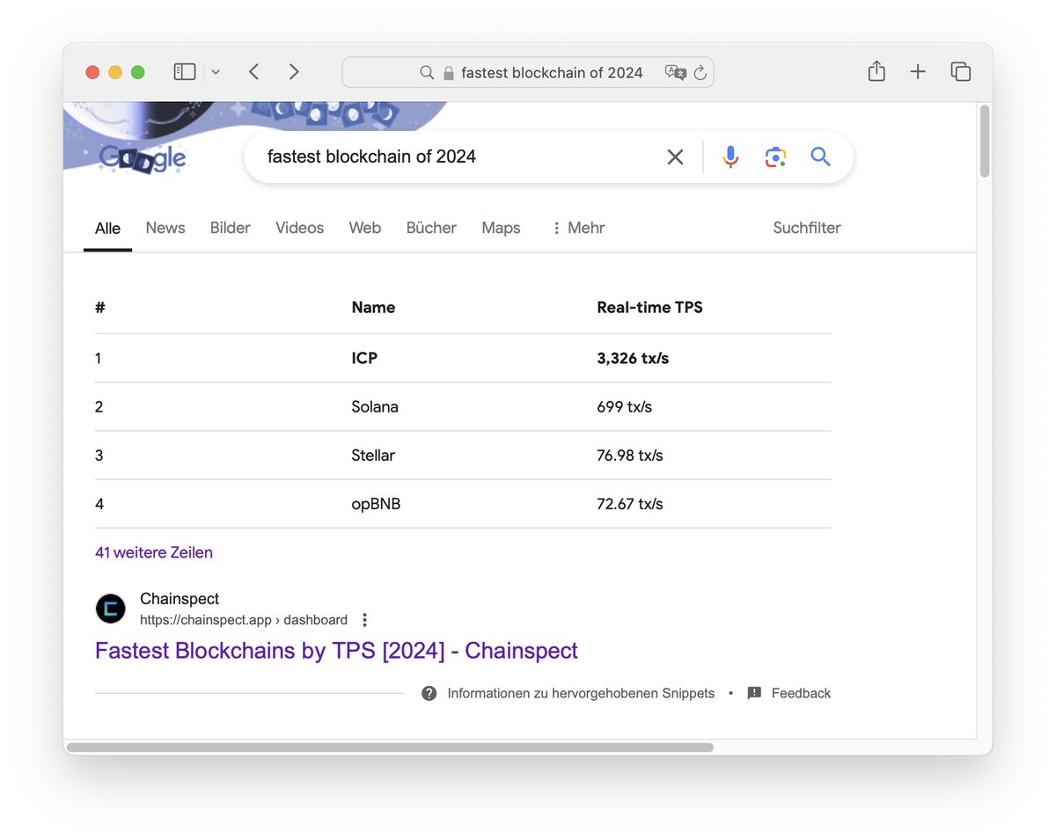
Task: Click the lock icon in the address bar
Action: tap(449, 73)
